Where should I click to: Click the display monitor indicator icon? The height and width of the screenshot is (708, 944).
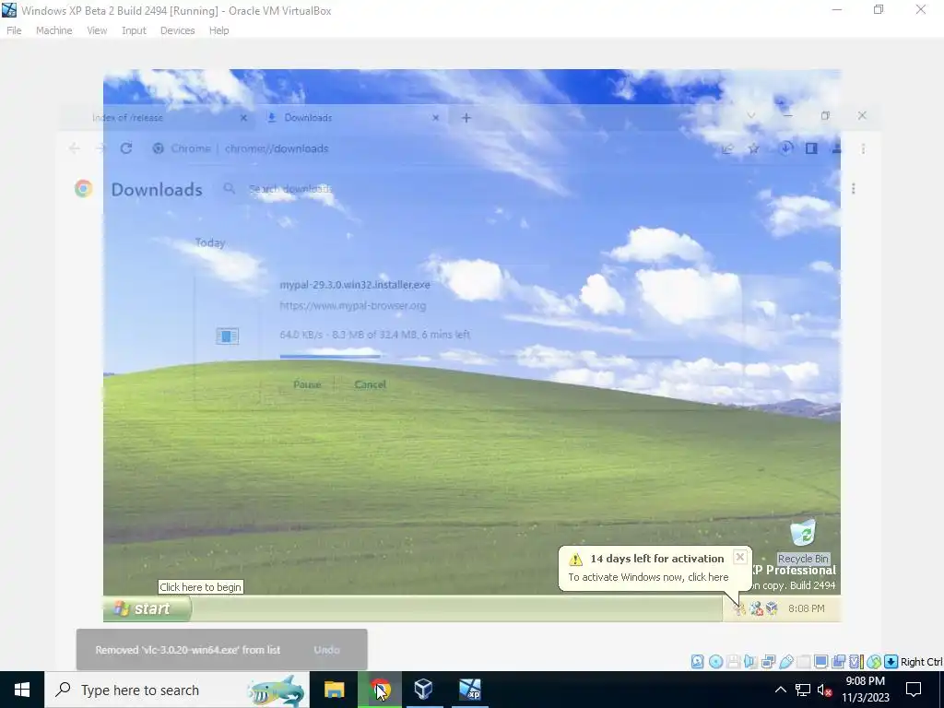[x=820, y=662]
